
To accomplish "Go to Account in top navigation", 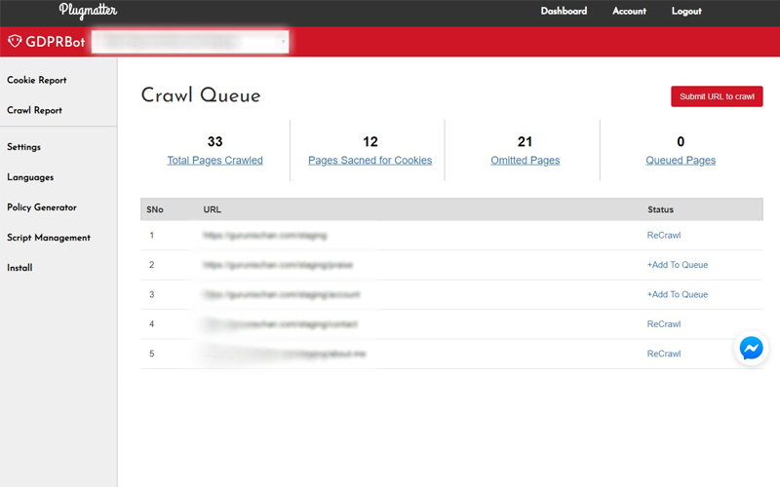I will (x=629, y=12).
